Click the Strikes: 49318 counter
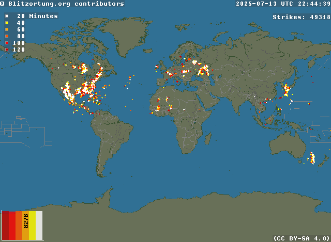Image resolution: width=331 pixels, height=242 pixels. click(302, 17)
